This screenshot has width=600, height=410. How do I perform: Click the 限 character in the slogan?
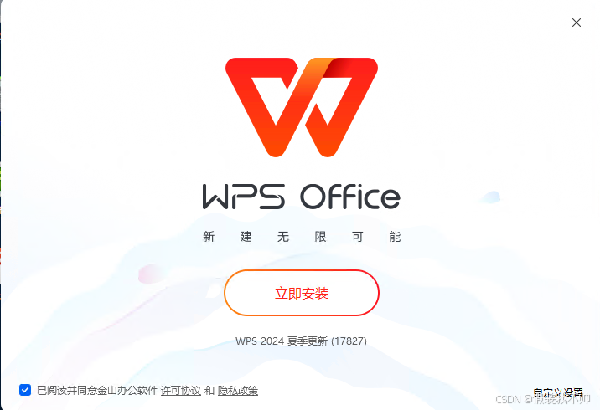tap(321, 237)
